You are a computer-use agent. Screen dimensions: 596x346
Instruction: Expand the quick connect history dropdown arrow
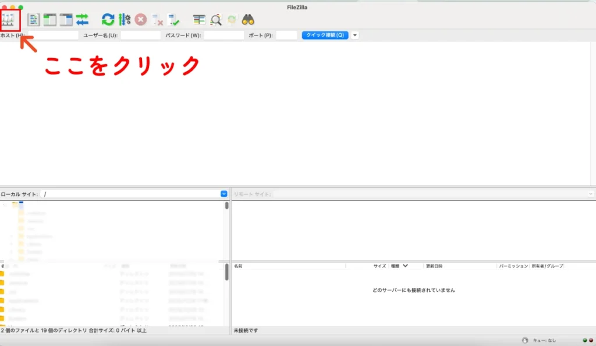click(x=355, y=35)
